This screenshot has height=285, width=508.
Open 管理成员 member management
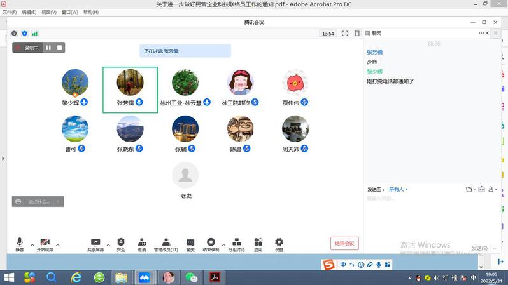pyautogui.click(x=166, y=244)
